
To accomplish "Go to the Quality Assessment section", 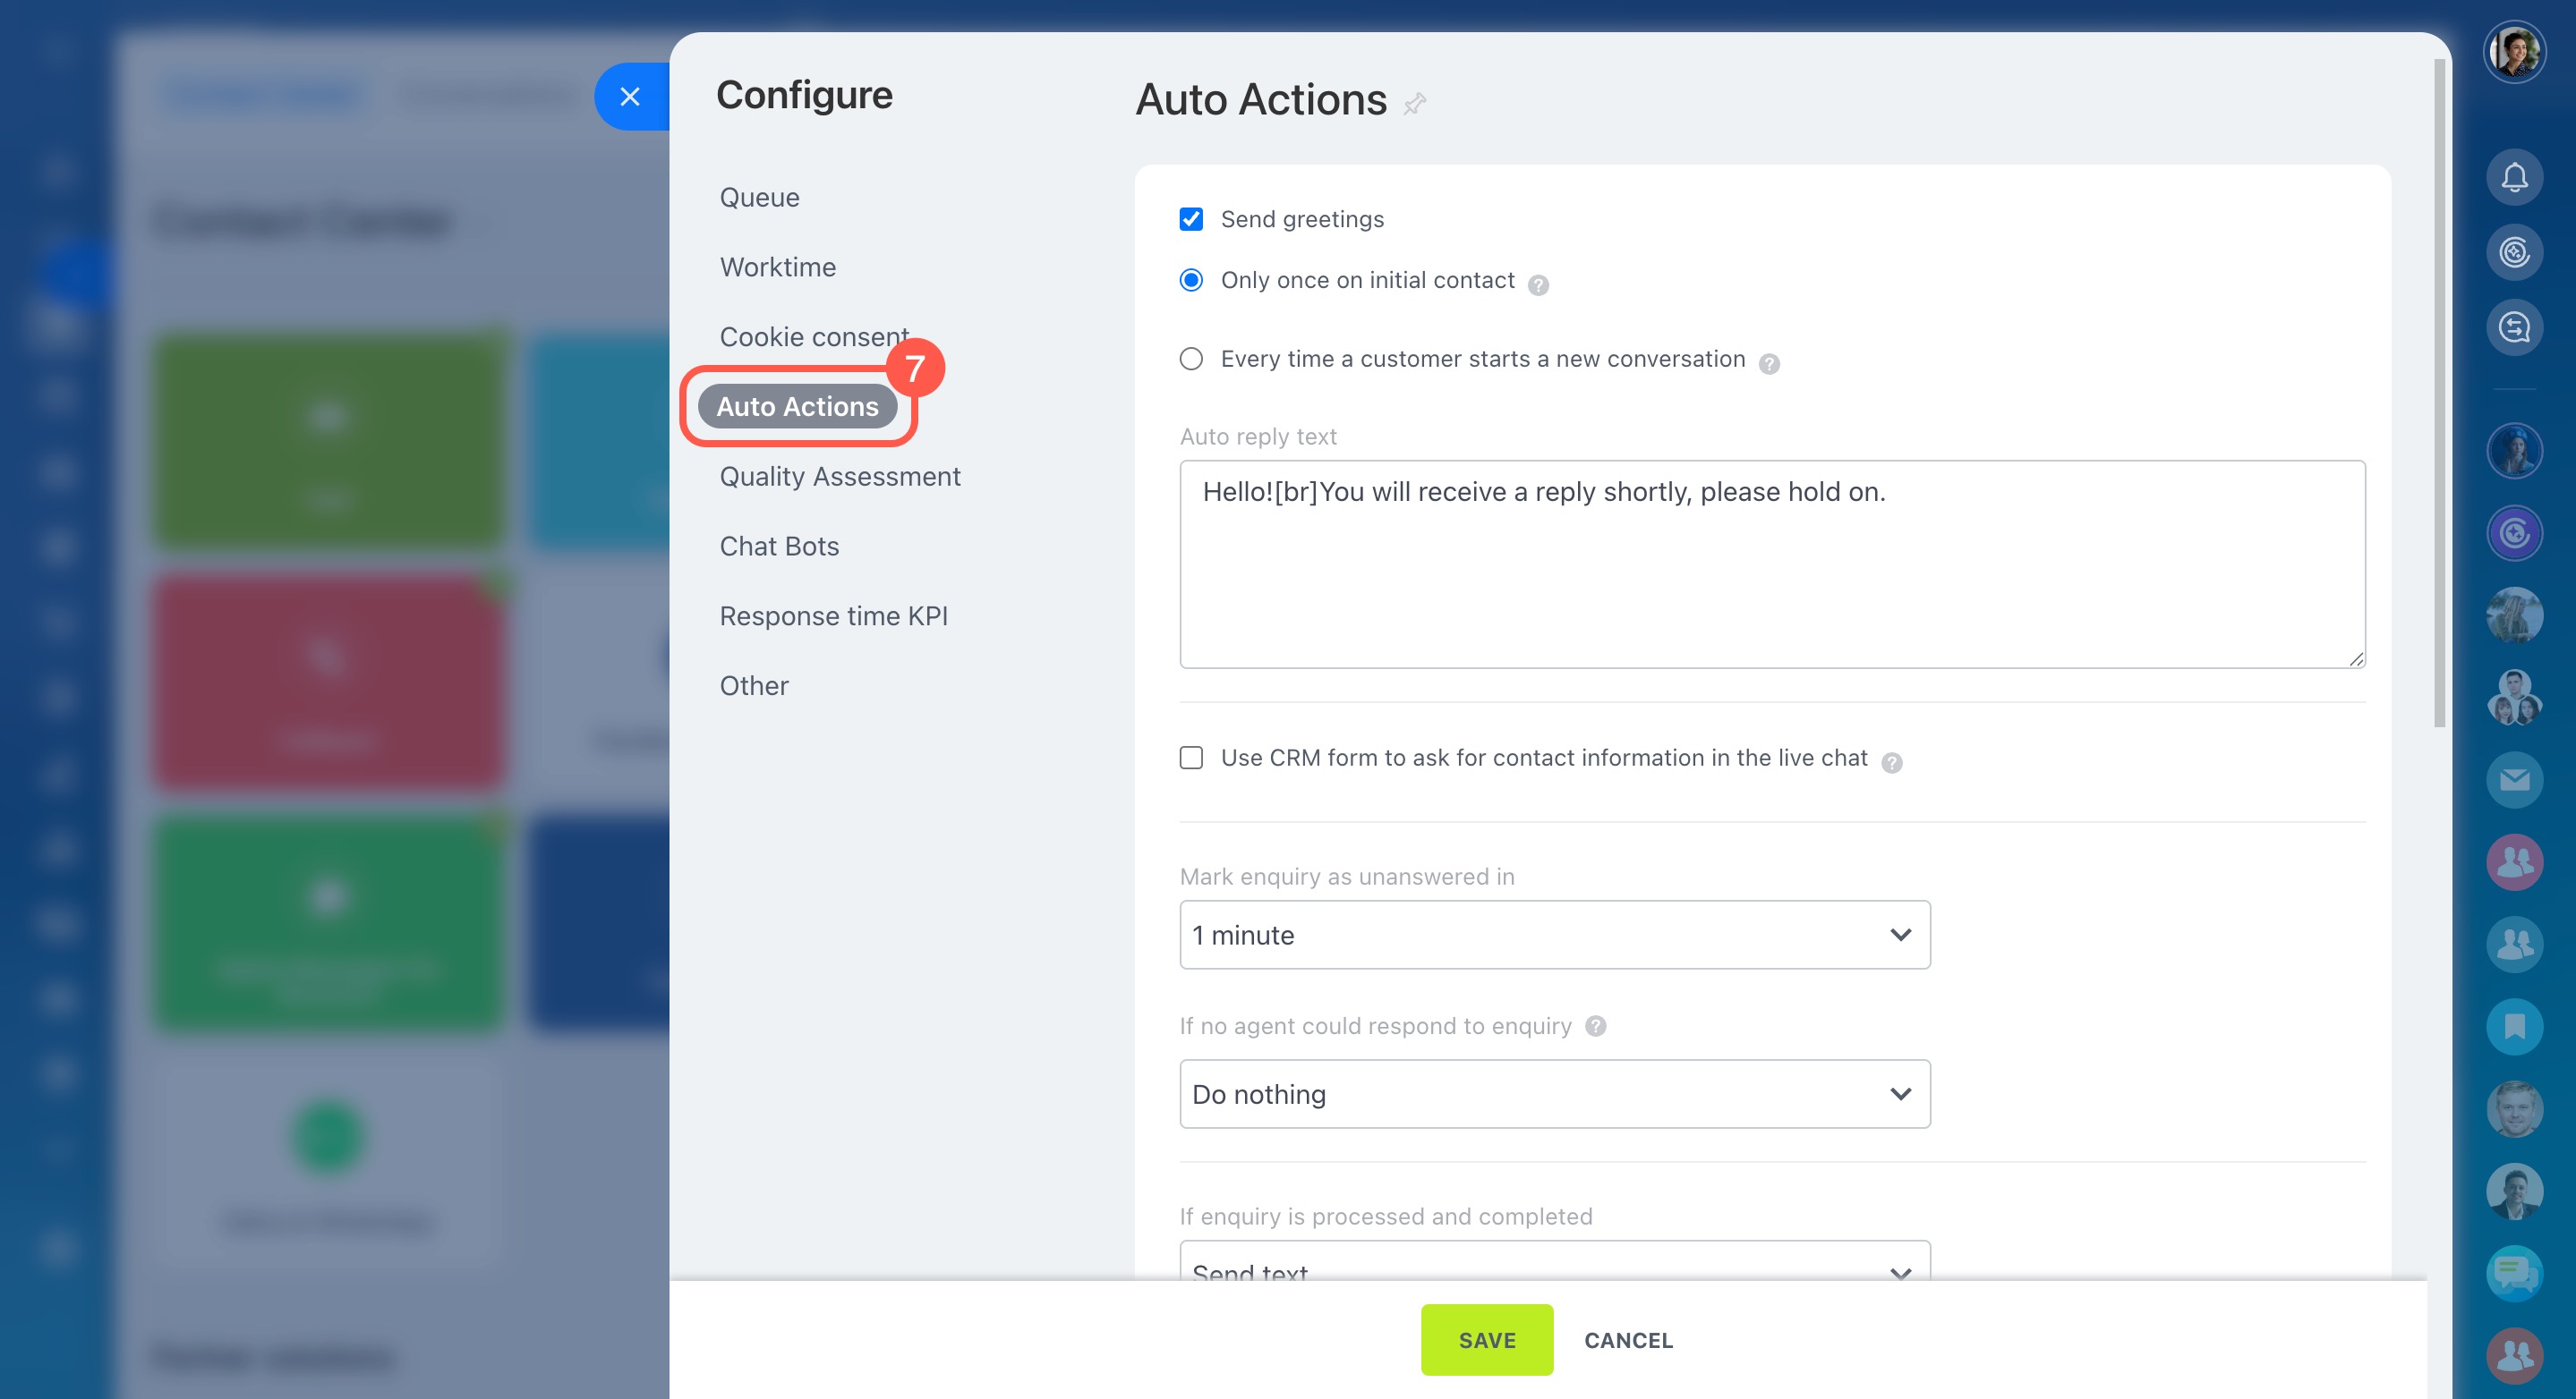I will point(840,477).
